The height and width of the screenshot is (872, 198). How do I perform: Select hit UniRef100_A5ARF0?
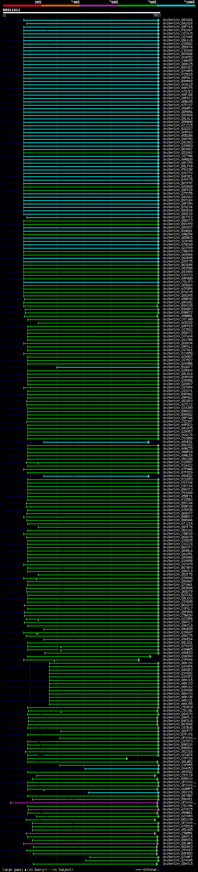click(177, 108)
